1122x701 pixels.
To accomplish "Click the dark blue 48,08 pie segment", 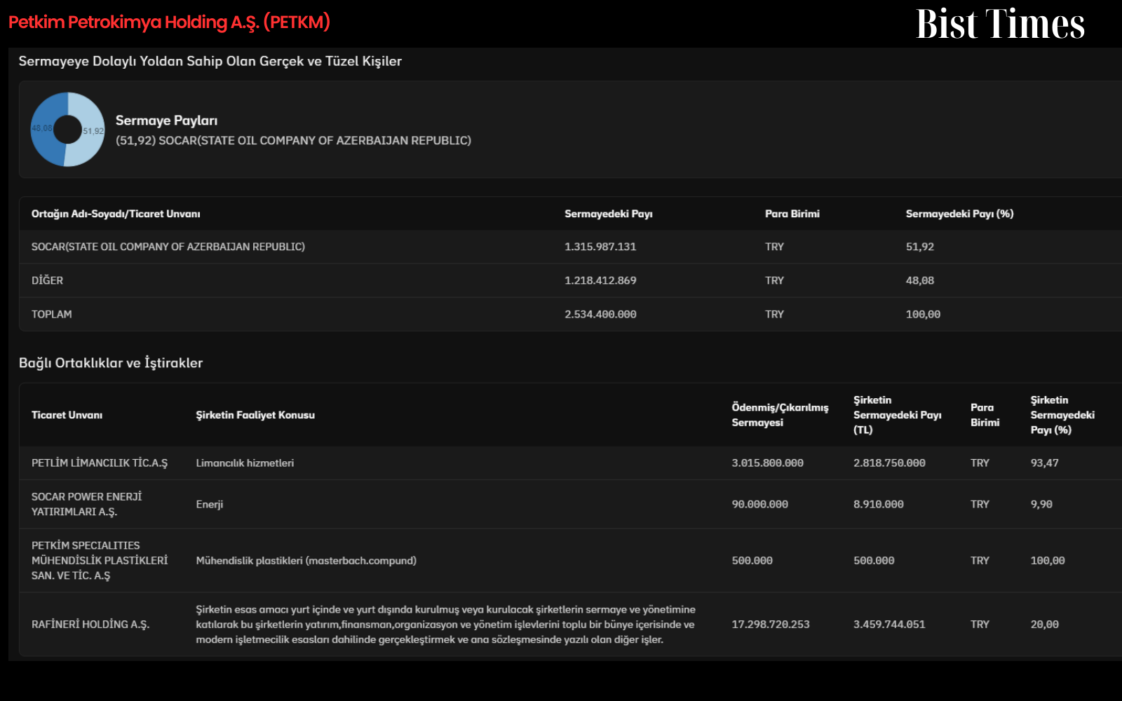I will [45, 130].
